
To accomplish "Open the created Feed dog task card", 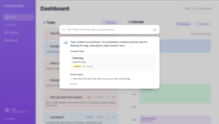I will point(113,62).
